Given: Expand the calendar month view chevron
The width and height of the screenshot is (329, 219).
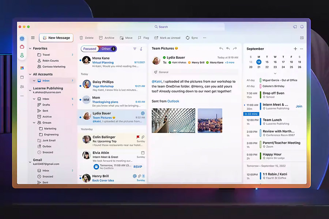Looking at the screenshot, I should (275, 74).
